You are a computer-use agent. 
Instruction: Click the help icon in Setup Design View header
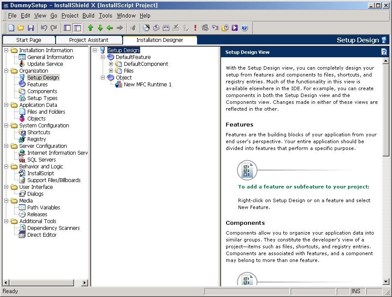pyautogui.click(x=384, y=52)
